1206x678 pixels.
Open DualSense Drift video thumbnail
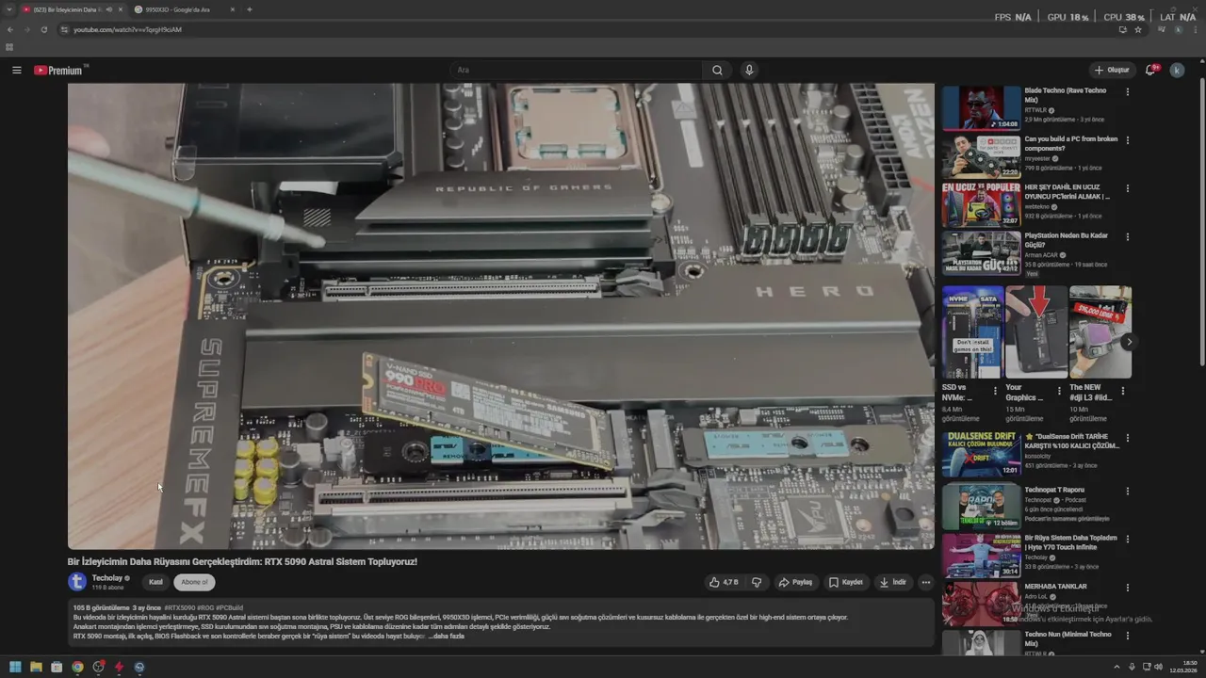pyautogui.click(x=981, y=454)
